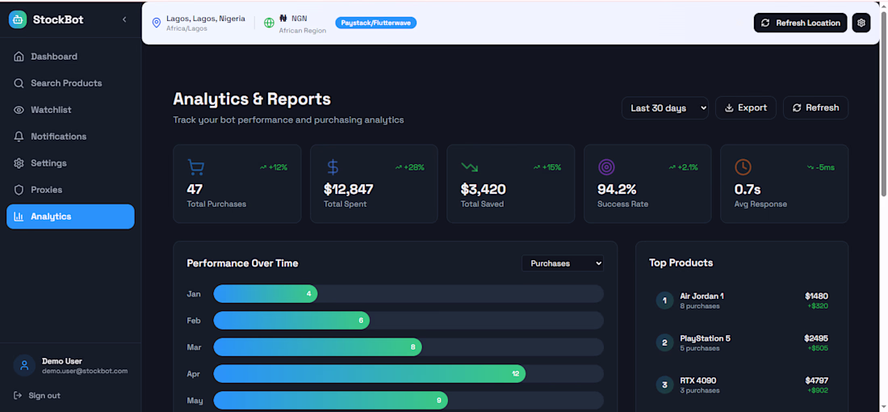The image size is (888, 412).
Task: Open the Last 30 days date range dropdown
Action: (x=665, y=108)
